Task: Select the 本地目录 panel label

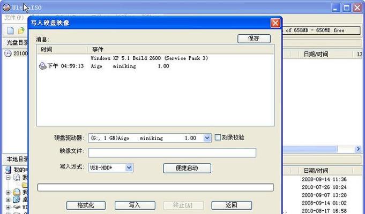Action: (17, 159)
